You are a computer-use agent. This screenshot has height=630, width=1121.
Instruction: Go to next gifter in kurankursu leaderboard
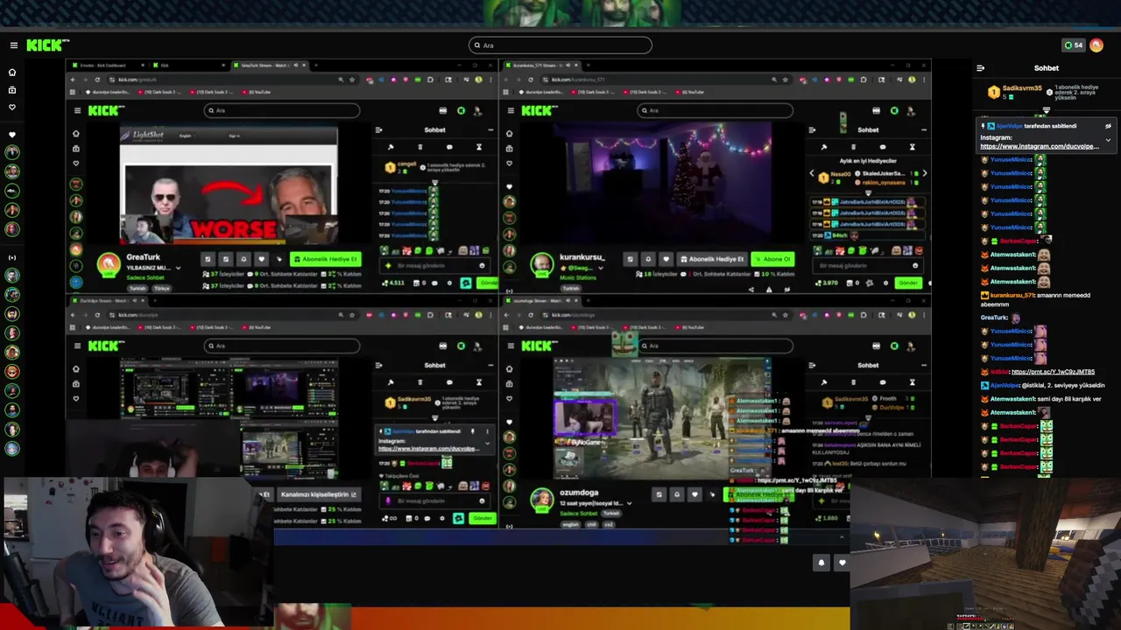click(x=924, y=173)
